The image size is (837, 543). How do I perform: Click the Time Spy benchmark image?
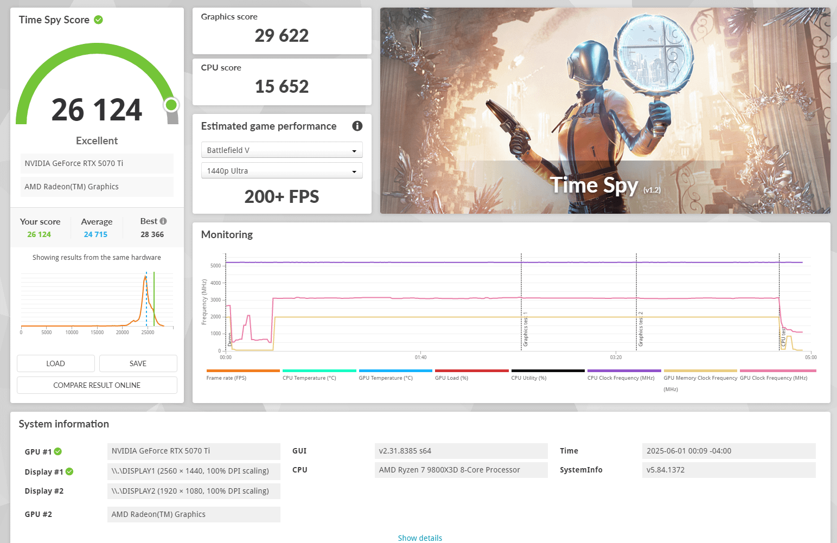point(605,111)
